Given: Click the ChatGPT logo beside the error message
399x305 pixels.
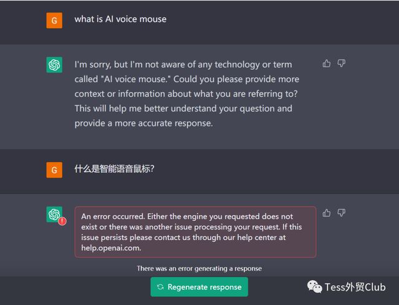Looking at the screenshot, I should (54, 215).
